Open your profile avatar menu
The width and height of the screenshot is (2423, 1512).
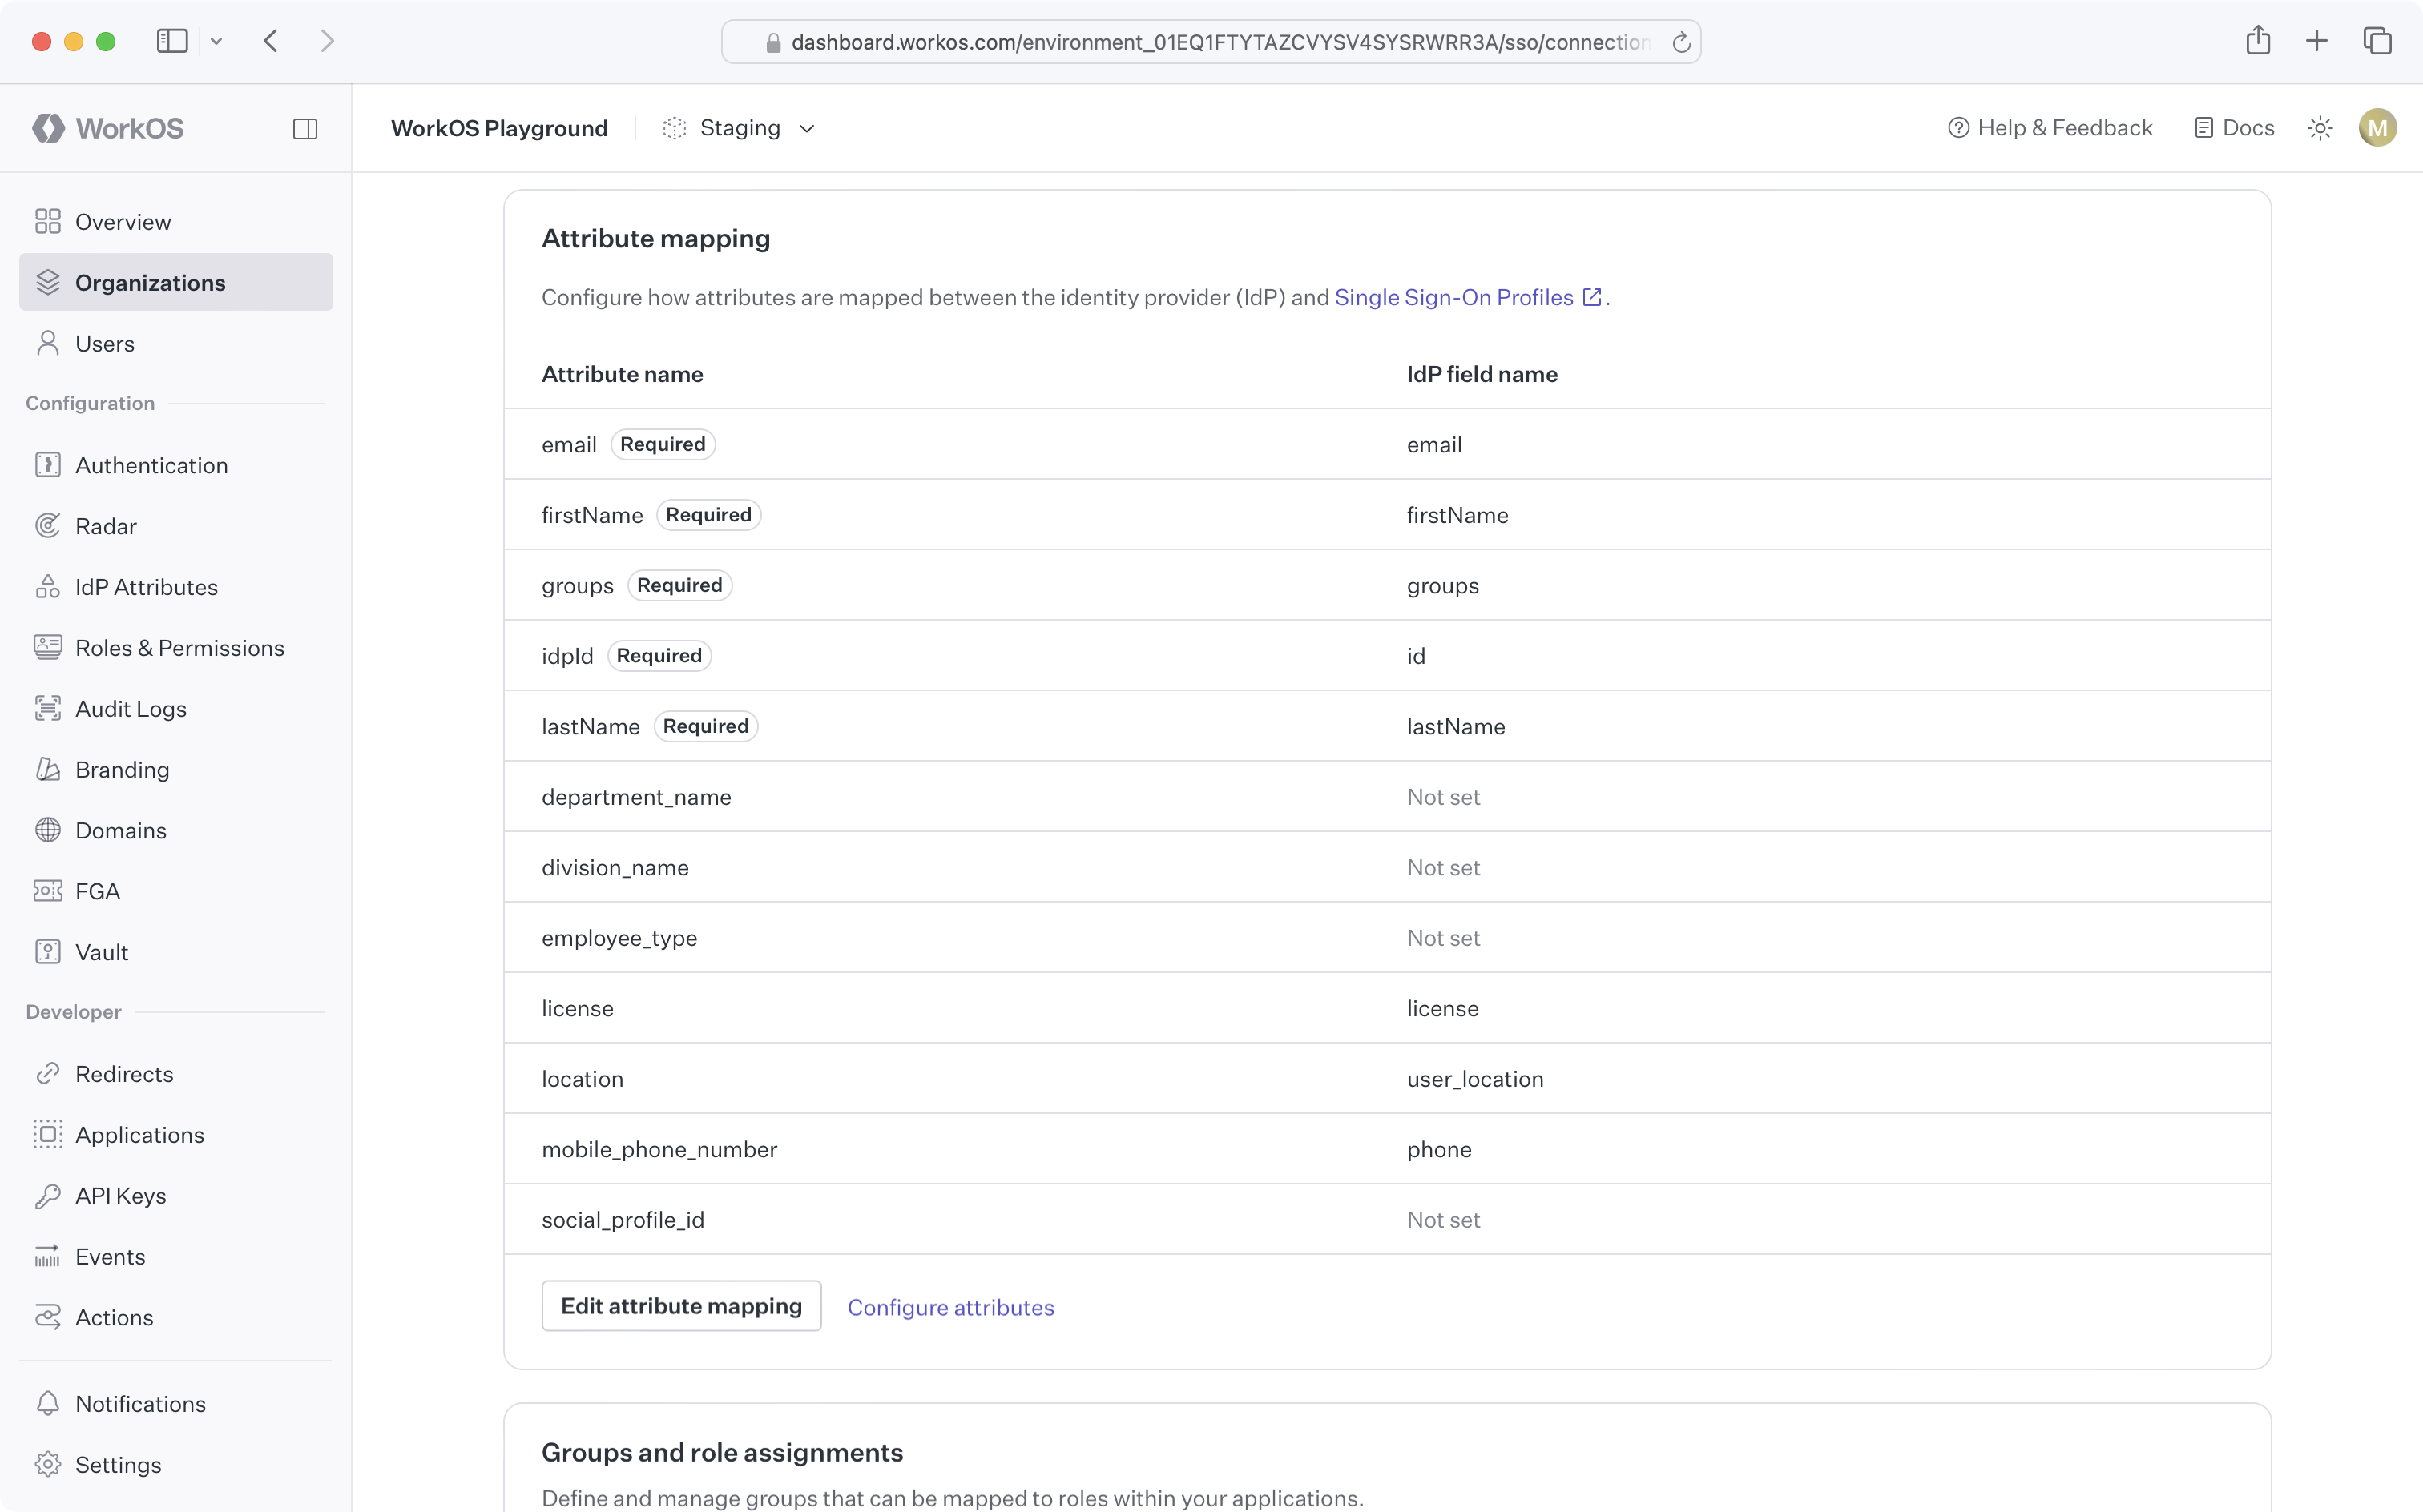(2378, 127)
